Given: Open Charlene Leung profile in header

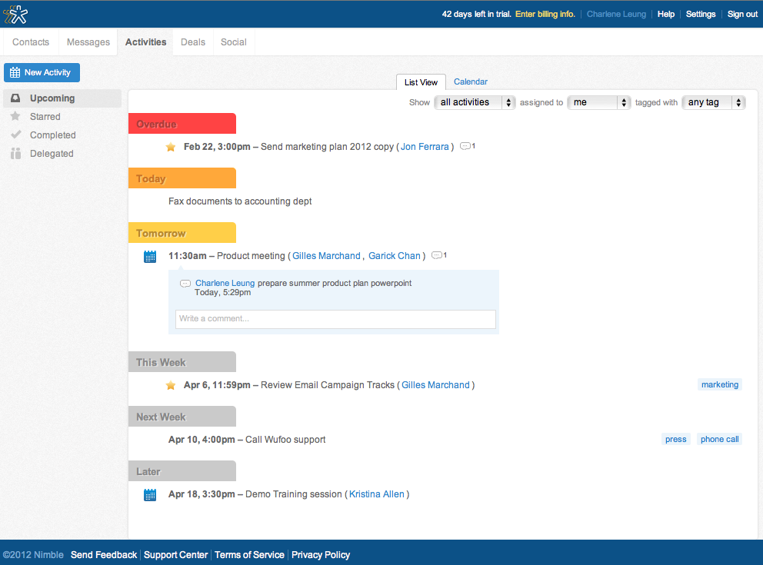Looking at the screenshot, I should [x=616, y=14].
